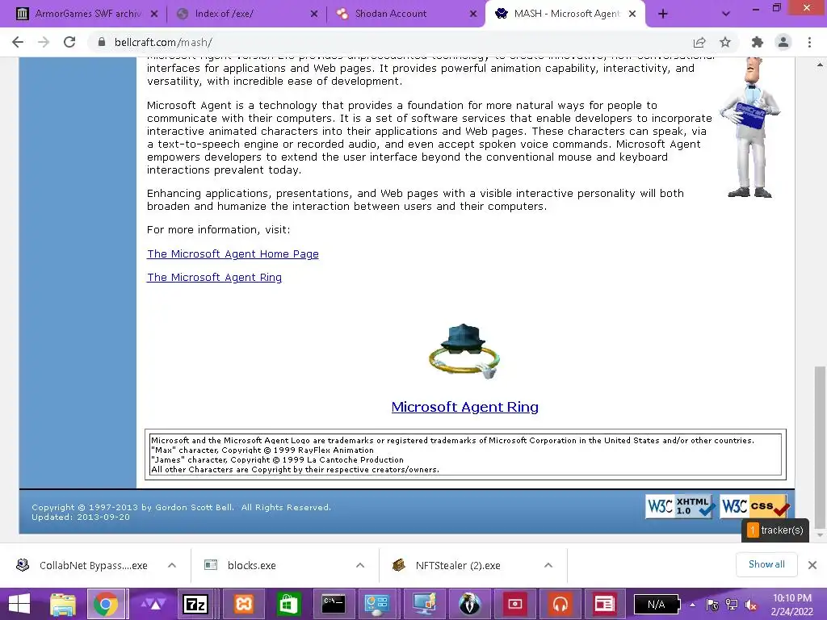Viewport: 827px width, 620px height.
Task: Click the battery N/A indicator
Action: coord(657,605)
